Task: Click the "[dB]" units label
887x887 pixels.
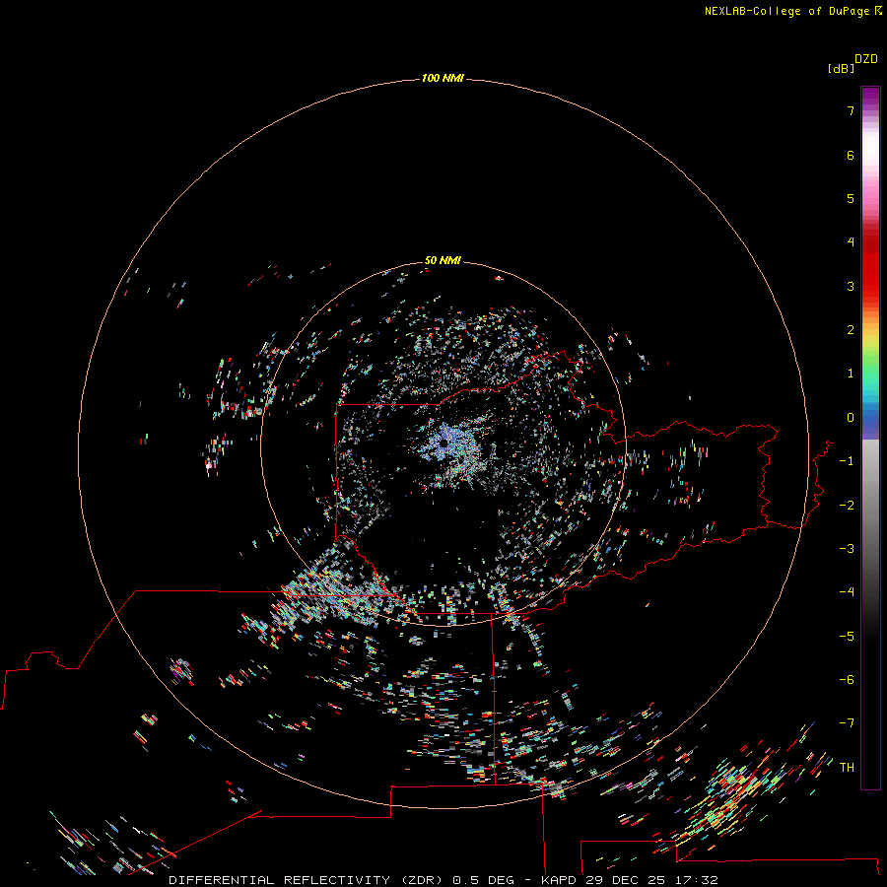Action: pos(842,68)
